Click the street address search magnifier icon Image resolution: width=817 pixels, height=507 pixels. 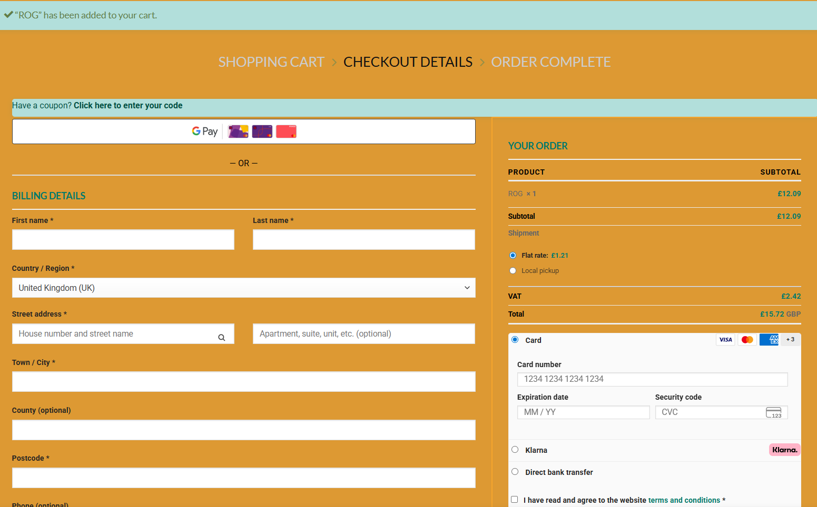point(222,337)
